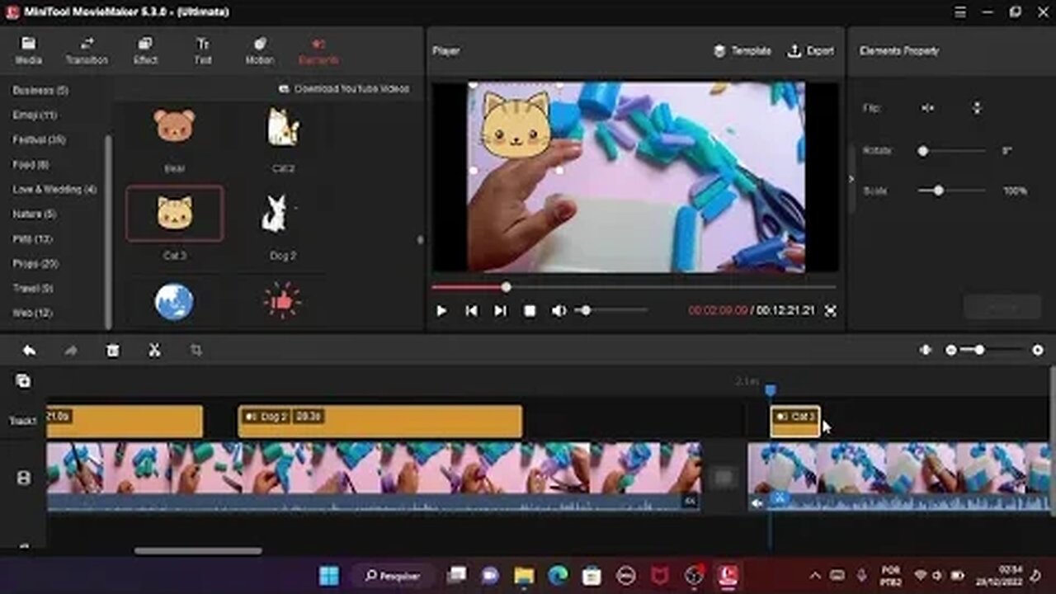1056x594 pixels.
Task: Mute the second video clip audio
Action: (x=756, y=502)
